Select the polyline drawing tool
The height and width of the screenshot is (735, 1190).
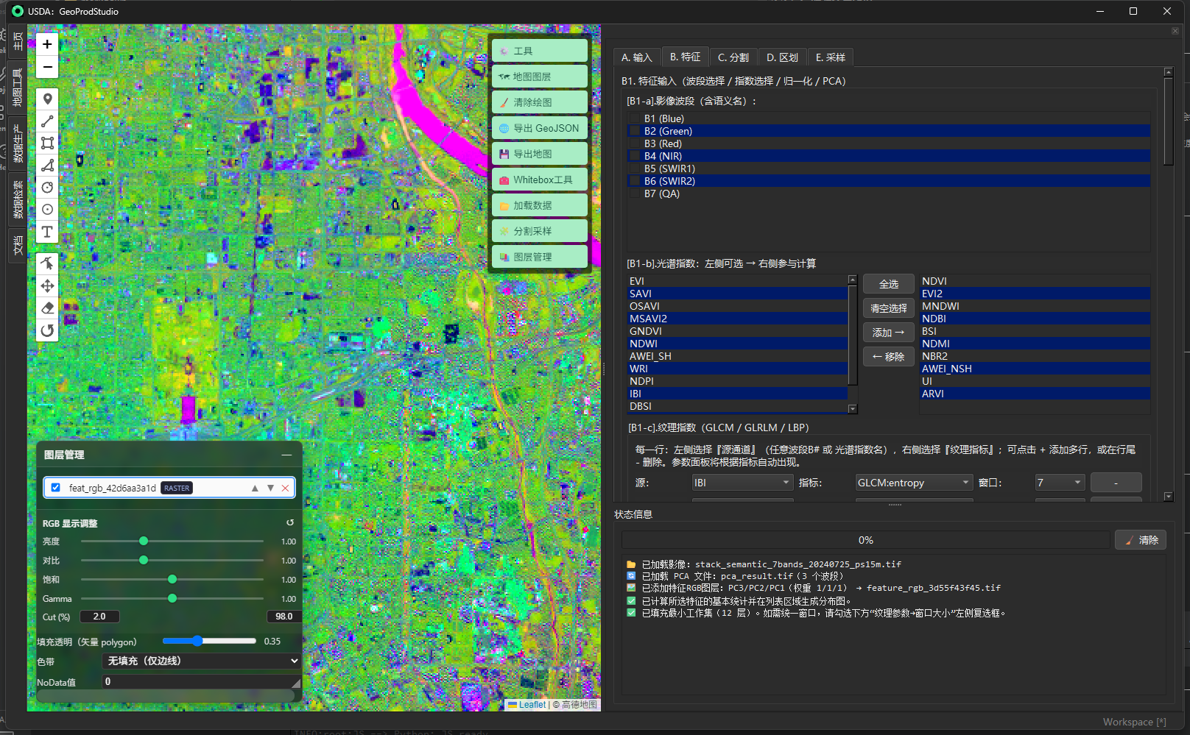pos(47,121)
